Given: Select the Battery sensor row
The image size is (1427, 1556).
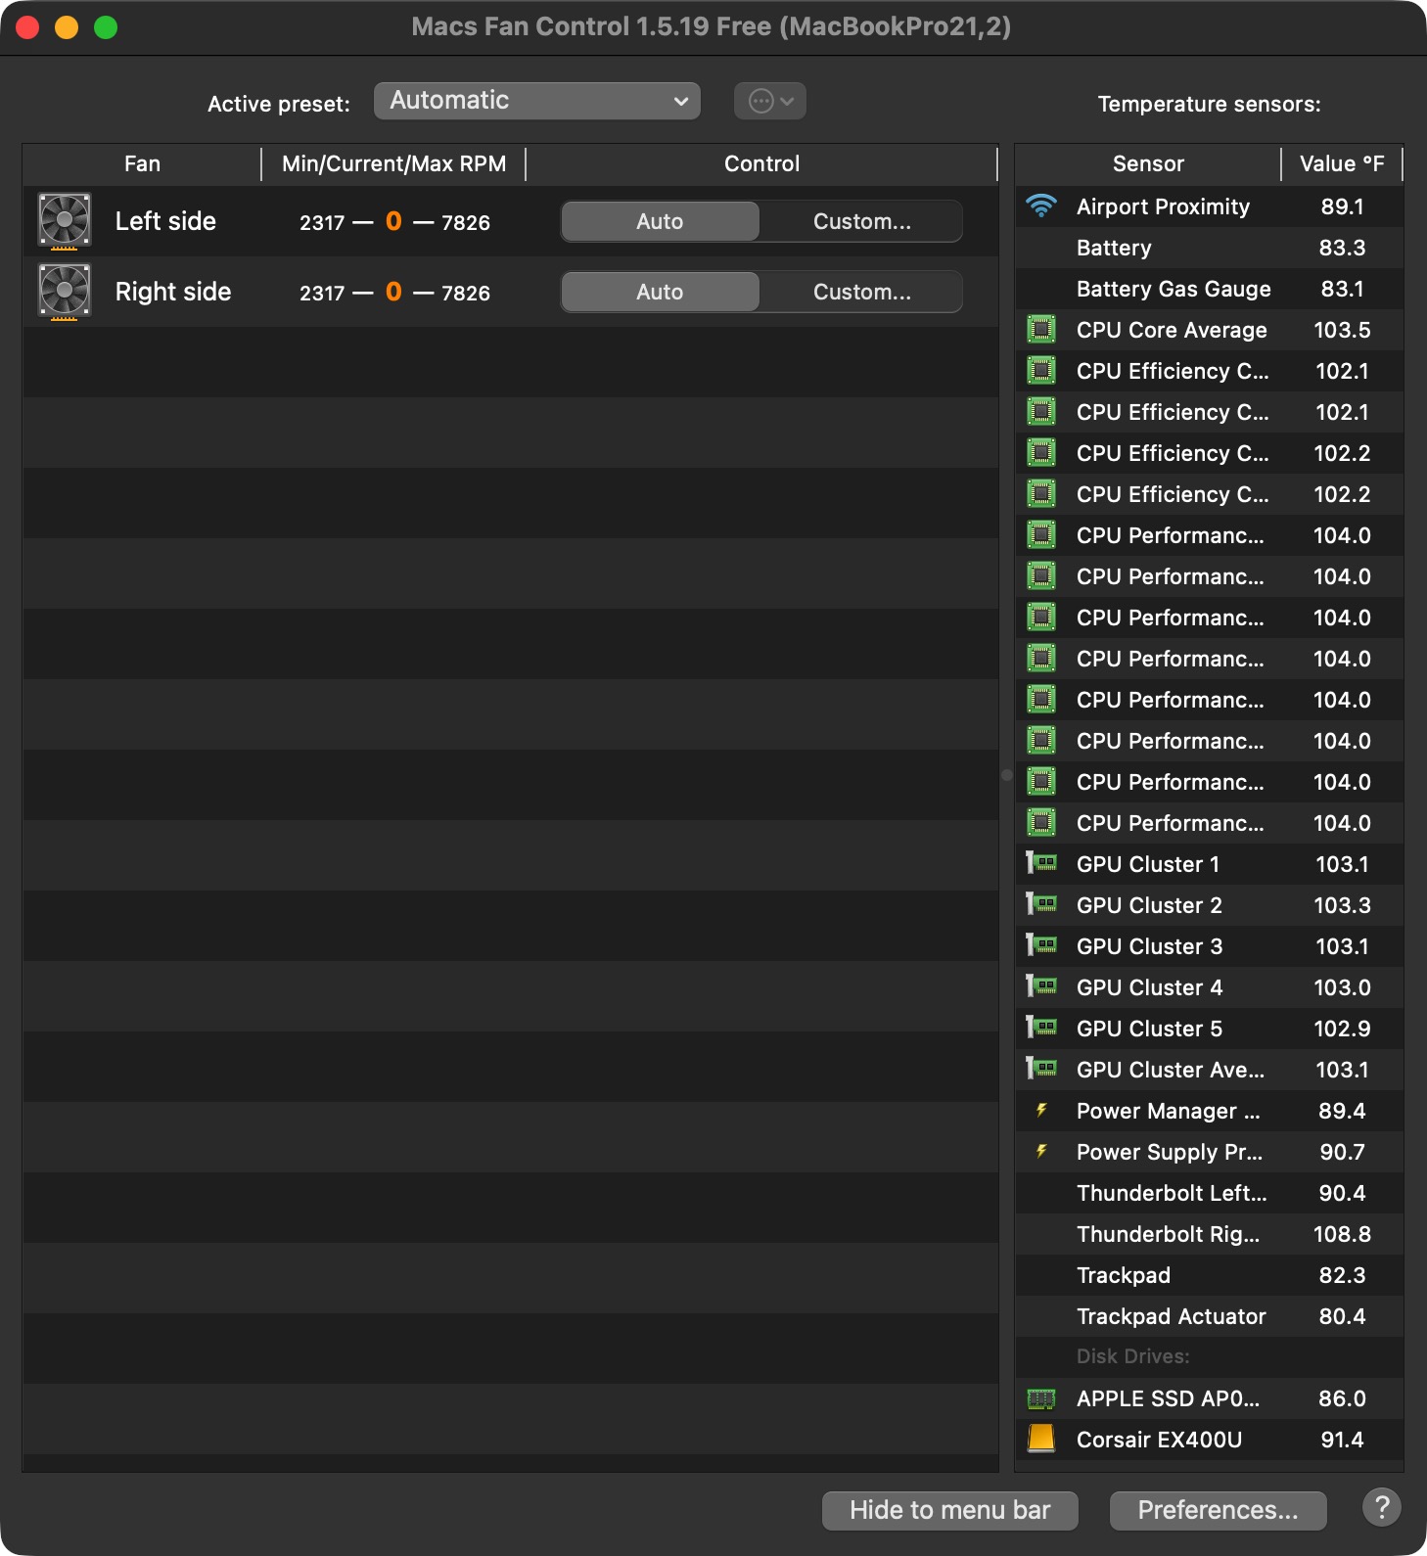Looking at the screenshot, I should (x=1210, y=248).
